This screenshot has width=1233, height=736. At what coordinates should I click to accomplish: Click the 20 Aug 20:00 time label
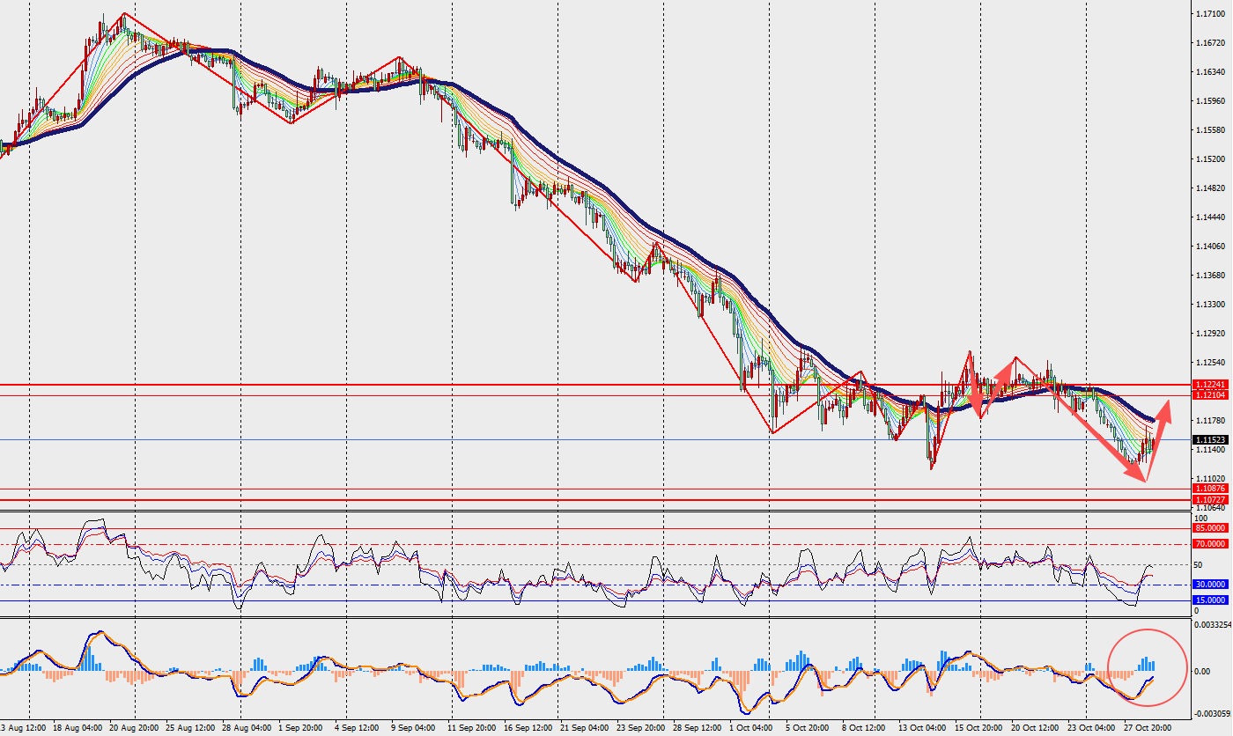click(132, 728)
